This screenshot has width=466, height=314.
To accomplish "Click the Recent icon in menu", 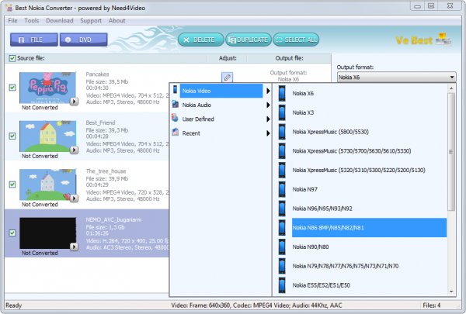I will [176, 132].
